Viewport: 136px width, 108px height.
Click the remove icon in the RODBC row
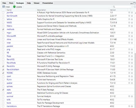[x=132, y=73]
